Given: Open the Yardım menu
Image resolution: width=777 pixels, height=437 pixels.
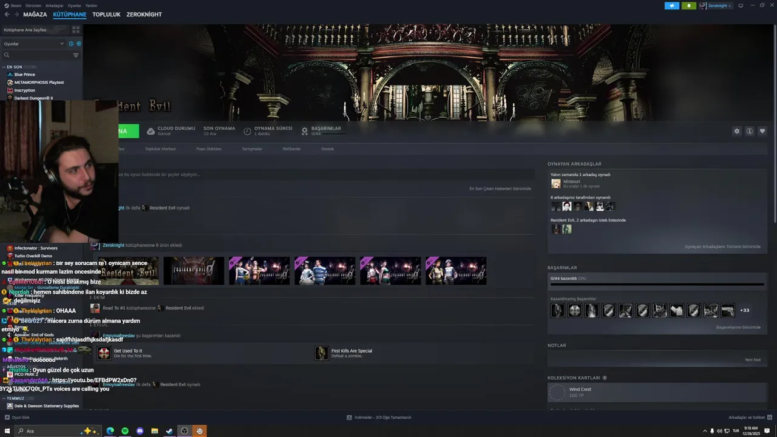Looking at the screenshot, I should point(91,5).
